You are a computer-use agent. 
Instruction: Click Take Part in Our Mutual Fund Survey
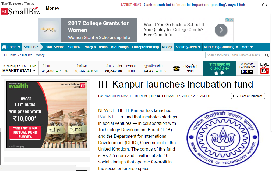pyautogui.click(x=25, y=133)
